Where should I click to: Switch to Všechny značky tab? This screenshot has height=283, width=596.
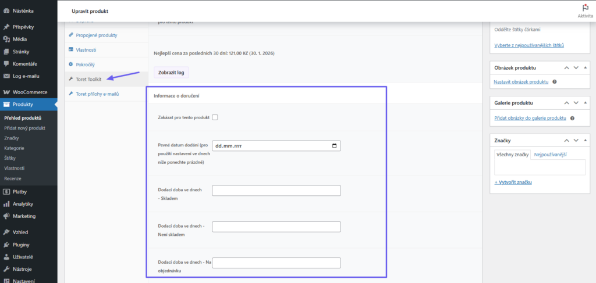click(512, 155)
